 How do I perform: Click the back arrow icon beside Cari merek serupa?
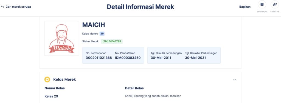tap(2, 7)
